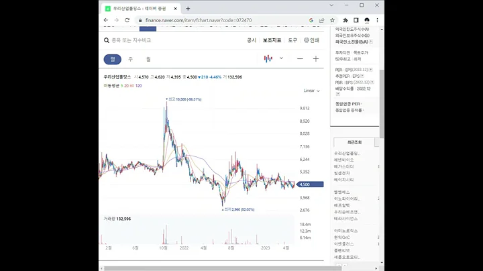This screenshot has height=271, width=483.
Task: Open 아이노로직스 in recent list
Action: coord(345,231)
